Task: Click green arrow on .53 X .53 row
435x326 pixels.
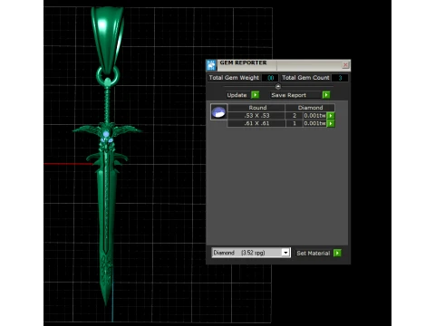Action: point(331,116)
